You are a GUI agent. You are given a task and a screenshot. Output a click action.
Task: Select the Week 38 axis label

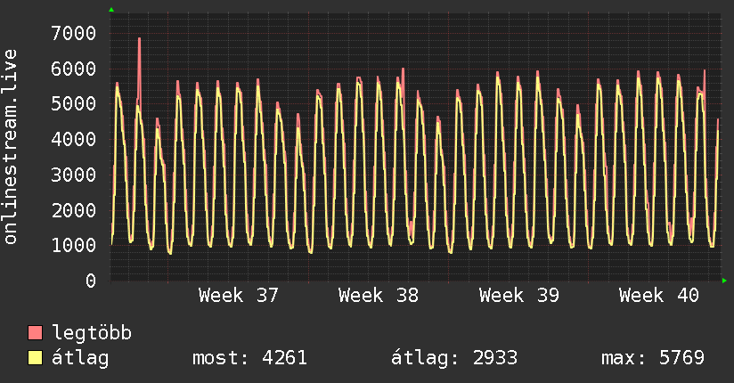coord(379,296)
